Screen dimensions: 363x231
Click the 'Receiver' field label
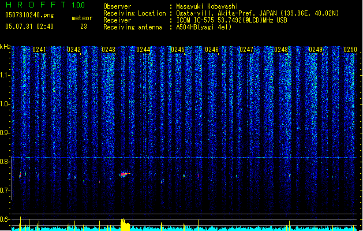click(117, 20)
